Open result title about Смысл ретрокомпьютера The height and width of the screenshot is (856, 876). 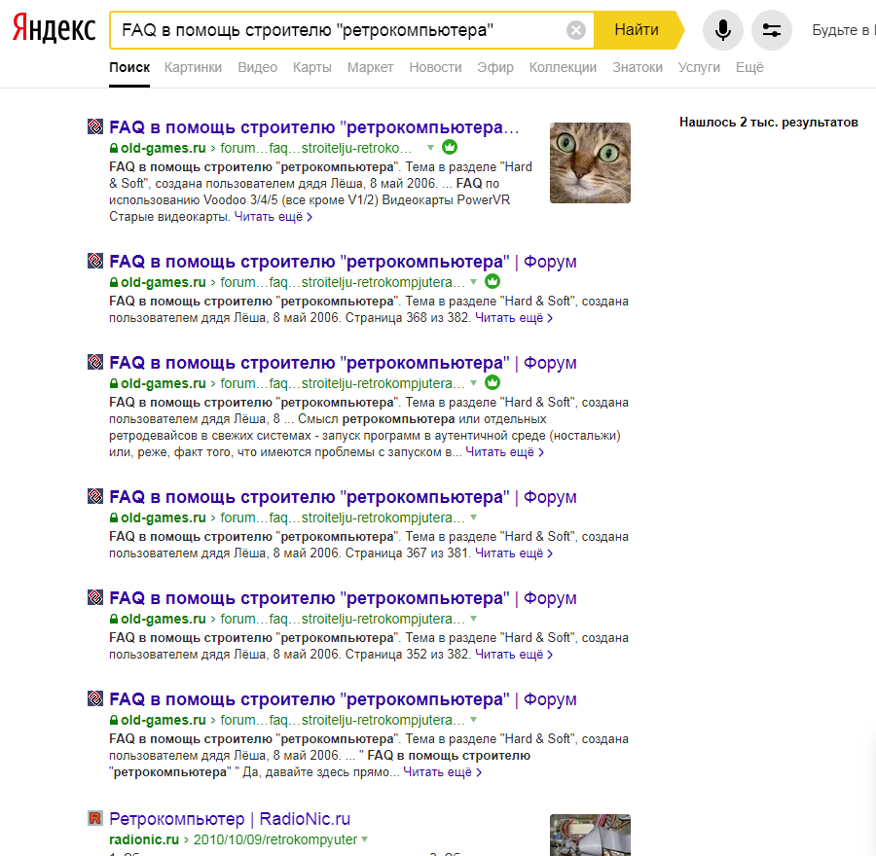(343, 363)
